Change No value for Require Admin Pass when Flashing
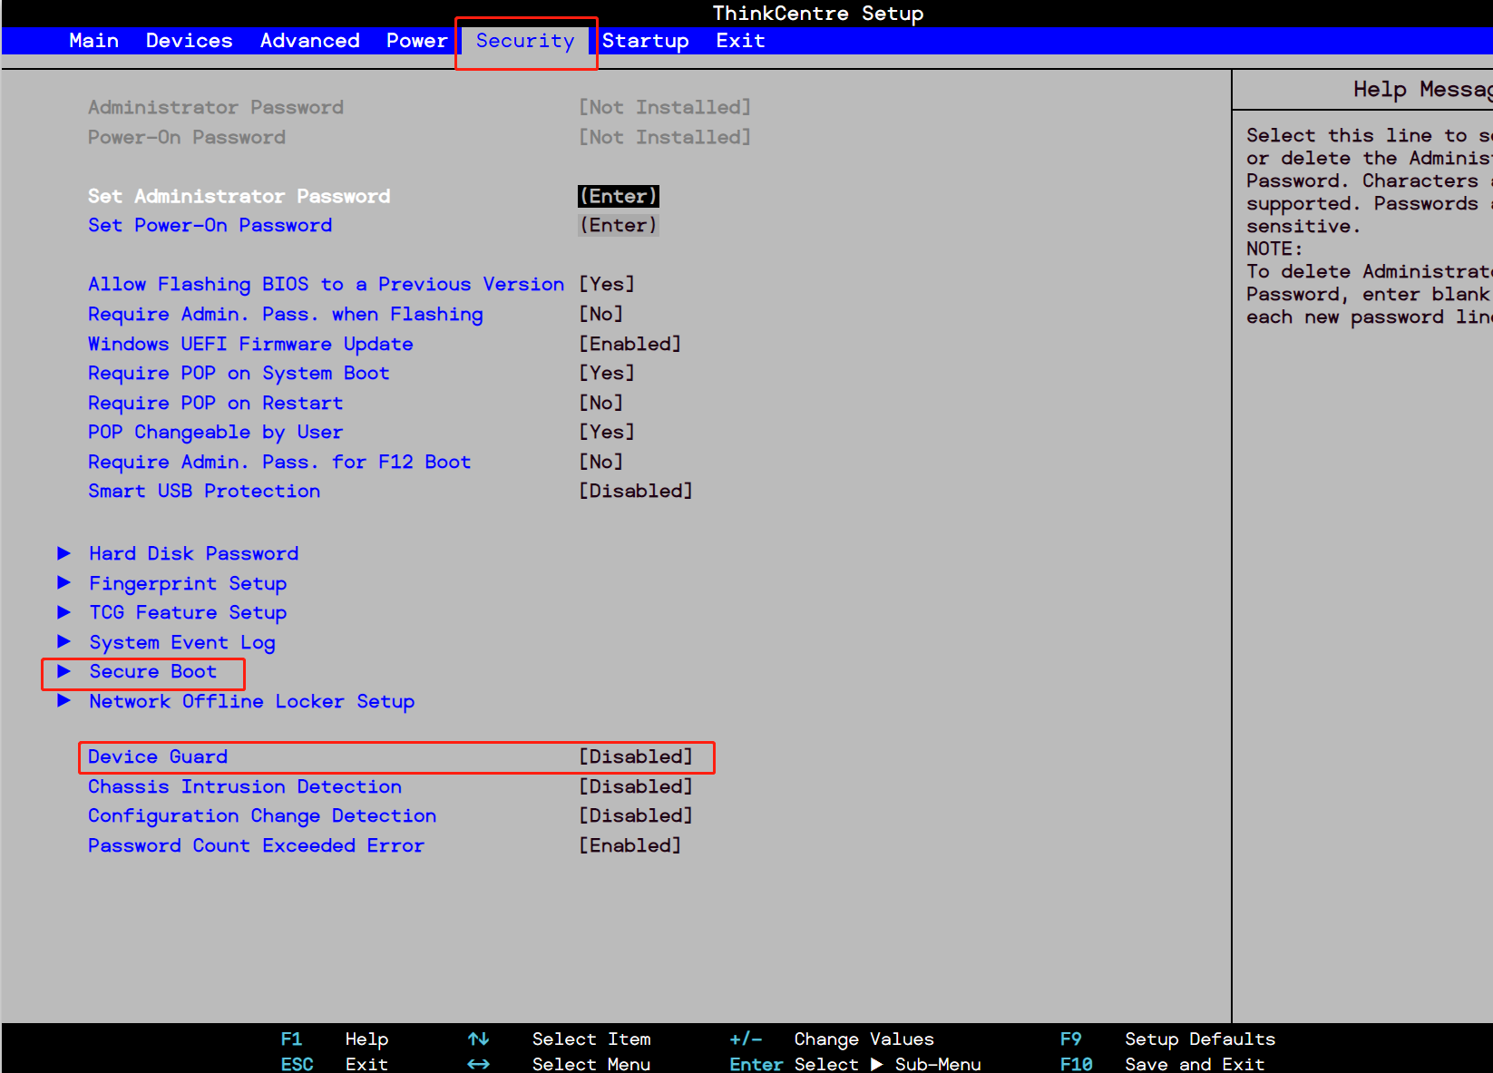The height and width of the screenshot is (1073, 1493). [600, 314]
